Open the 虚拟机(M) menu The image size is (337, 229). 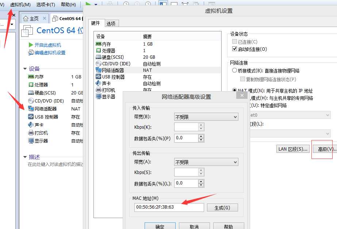coord(20,4)
